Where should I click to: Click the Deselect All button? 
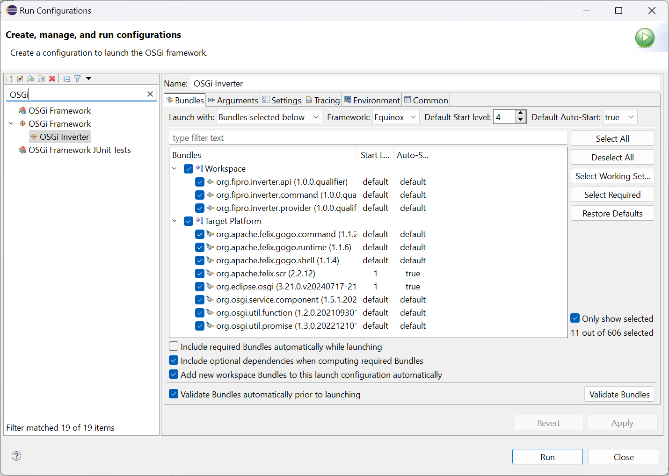612,157
